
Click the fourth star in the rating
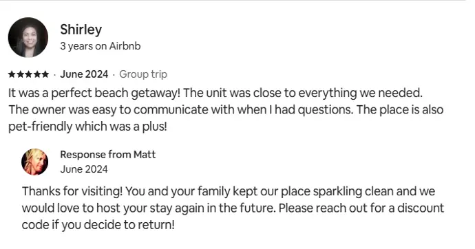36,74
